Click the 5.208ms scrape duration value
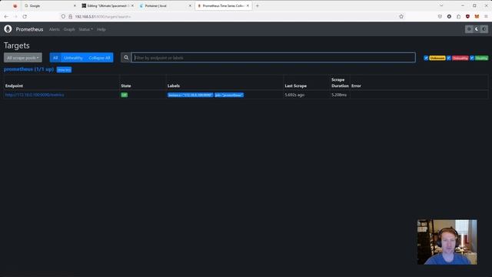This screenshot has height=277, width=492. [x=339, y=95]
